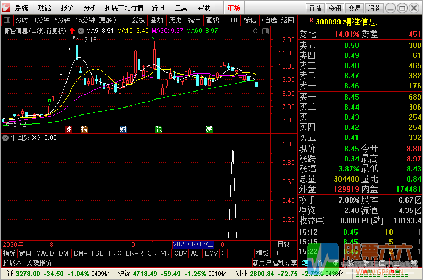Zoom in chart with plus button
Image resolution: width=423 pixels, height=280 pixels.
277,253
